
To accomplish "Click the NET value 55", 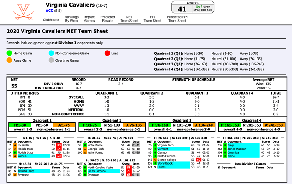I will point(14,86).
